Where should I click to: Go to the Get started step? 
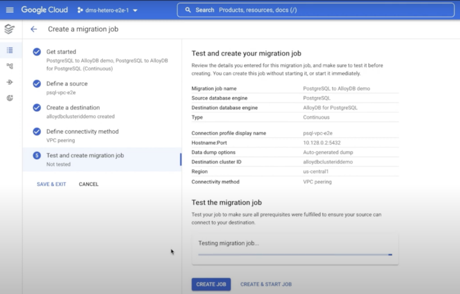coord(102,60)
